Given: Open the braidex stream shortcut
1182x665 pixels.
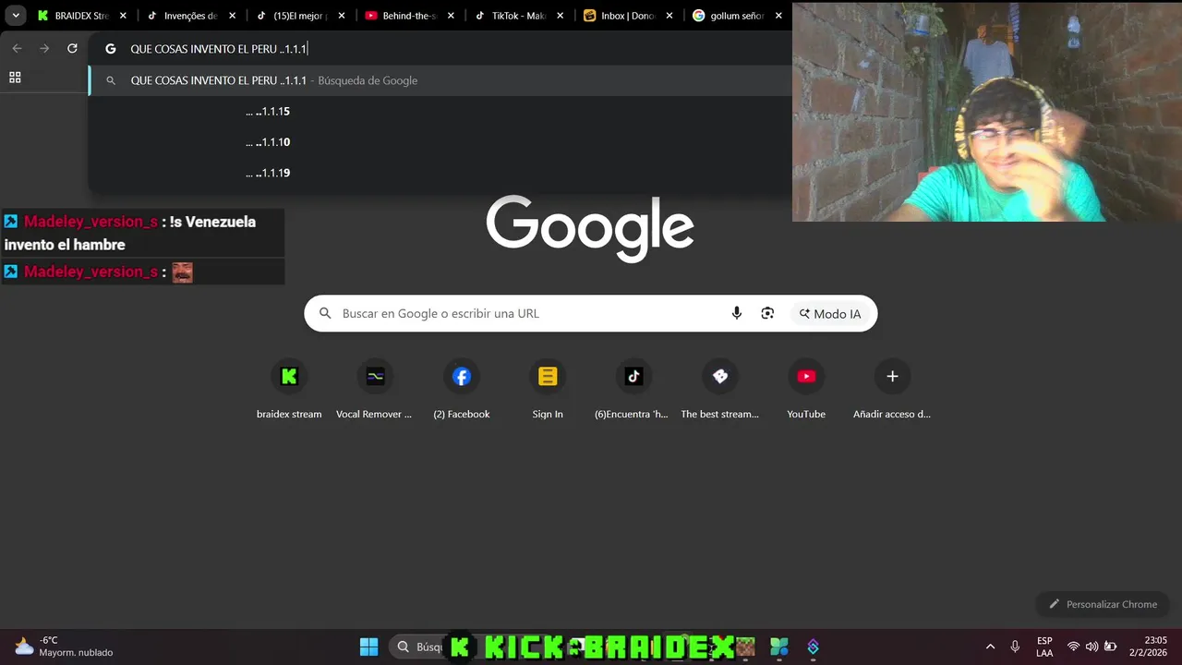Looking at the screenshot, I should pyautogui.click(x=289, y=388).
